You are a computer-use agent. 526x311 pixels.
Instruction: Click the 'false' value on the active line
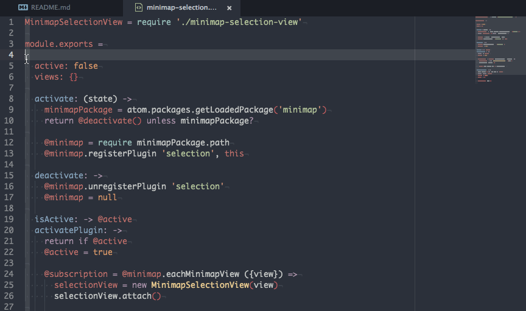pos(86,66)
